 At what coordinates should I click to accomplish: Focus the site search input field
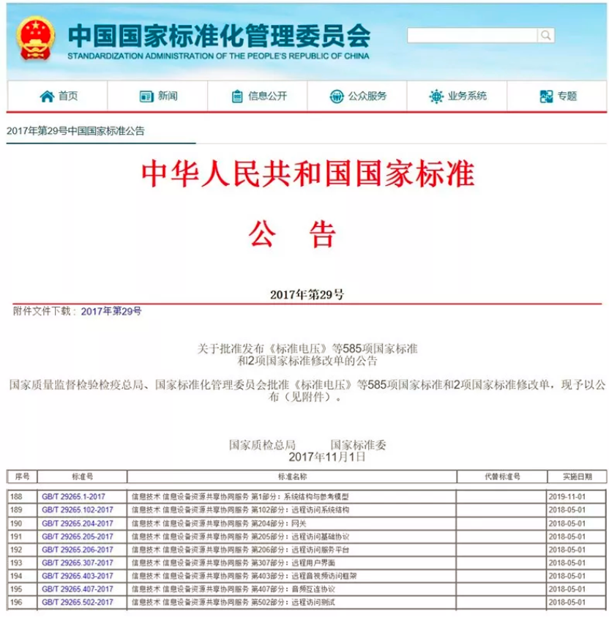[x=472, y=35]
